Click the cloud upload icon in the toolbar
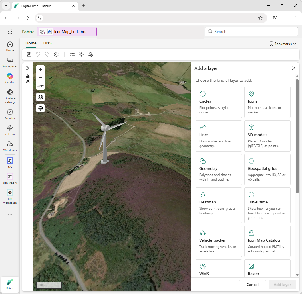302x294 pixels. [90, 54]
